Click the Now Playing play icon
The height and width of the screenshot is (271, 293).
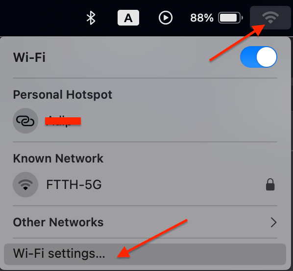[166, 18]
